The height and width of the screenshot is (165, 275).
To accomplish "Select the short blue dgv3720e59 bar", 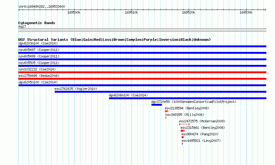I will [x=157, y=105].
